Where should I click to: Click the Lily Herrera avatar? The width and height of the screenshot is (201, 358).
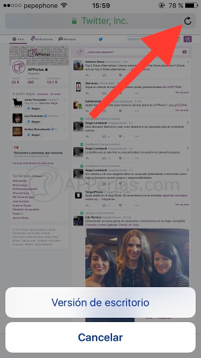[78, 221]
